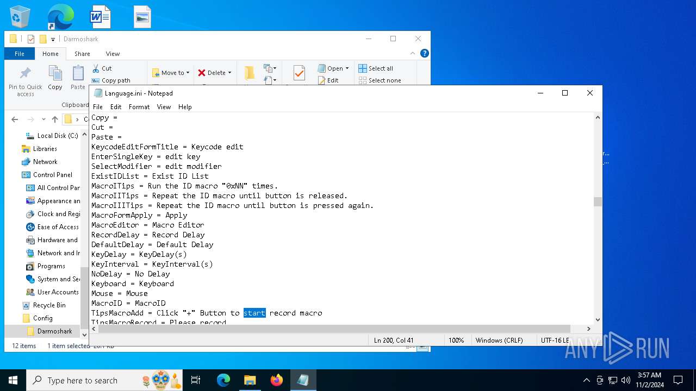Click the Paste icon in Explorer ribbon
The image size is (696, 391).
click(x=78, y=78)
